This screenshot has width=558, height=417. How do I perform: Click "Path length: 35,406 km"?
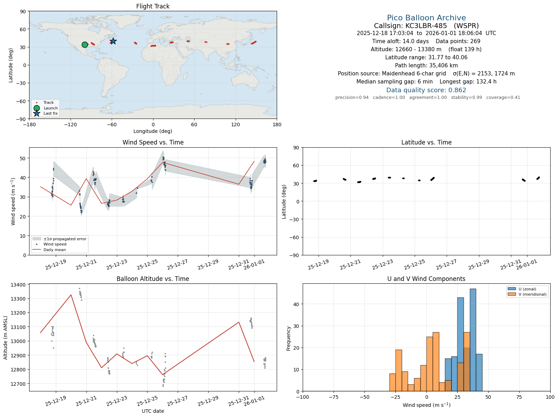pos(426,66)
